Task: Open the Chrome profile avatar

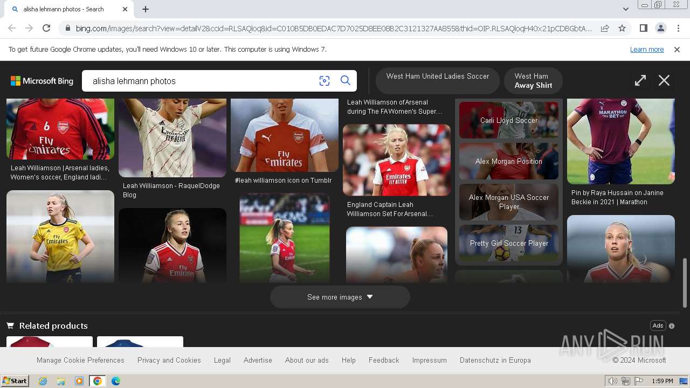Action: pos(660,28)
